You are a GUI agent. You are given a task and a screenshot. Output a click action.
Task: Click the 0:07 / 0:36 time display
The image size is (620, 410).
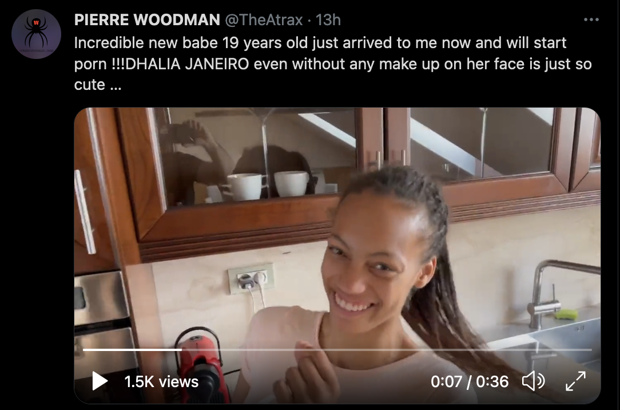tap(470, 382)
